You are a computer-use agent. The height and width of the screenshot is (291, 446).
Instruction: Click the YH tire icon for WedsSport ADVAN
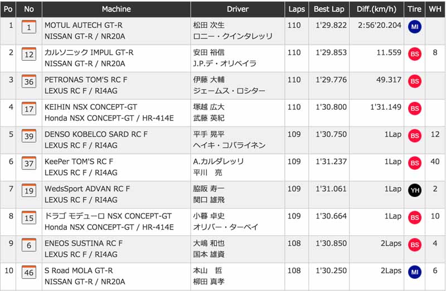(414, 190)
